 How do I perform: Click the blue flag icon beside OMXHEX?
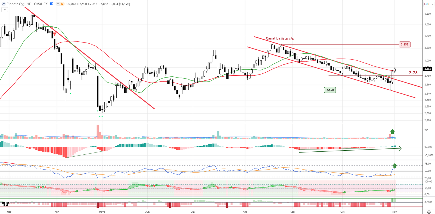click(x=51, y=4)
